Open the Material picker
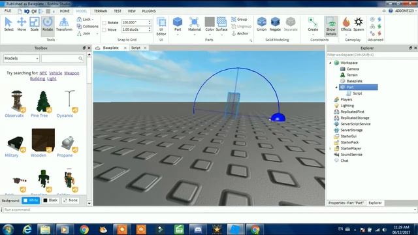The width and height of the screenshot is (418, 235). pos(195,24)
